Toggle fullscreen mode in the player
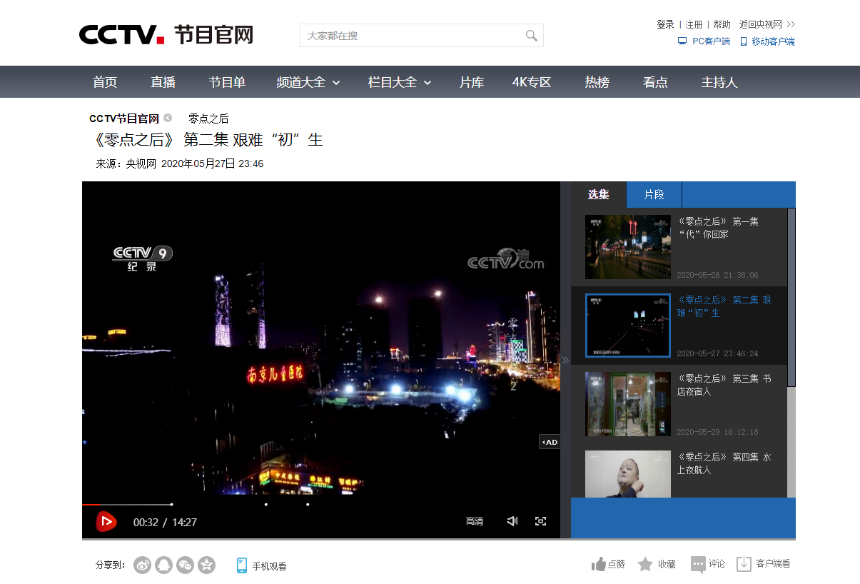 (x=540, y=521)
